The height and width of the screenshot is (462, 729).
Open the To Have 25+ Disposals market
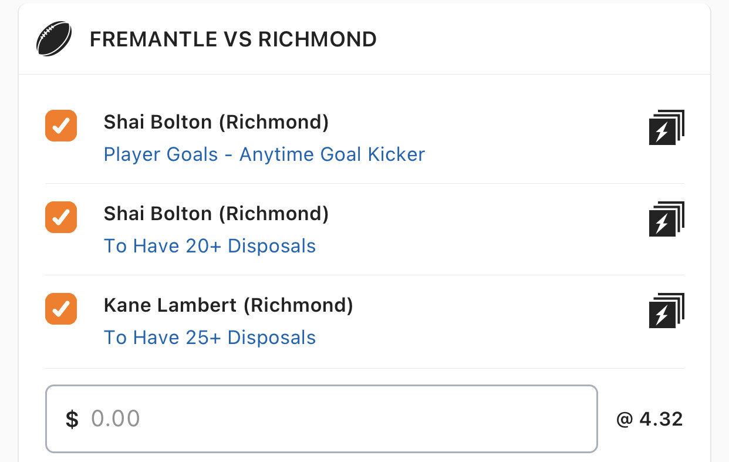[210, 338]
